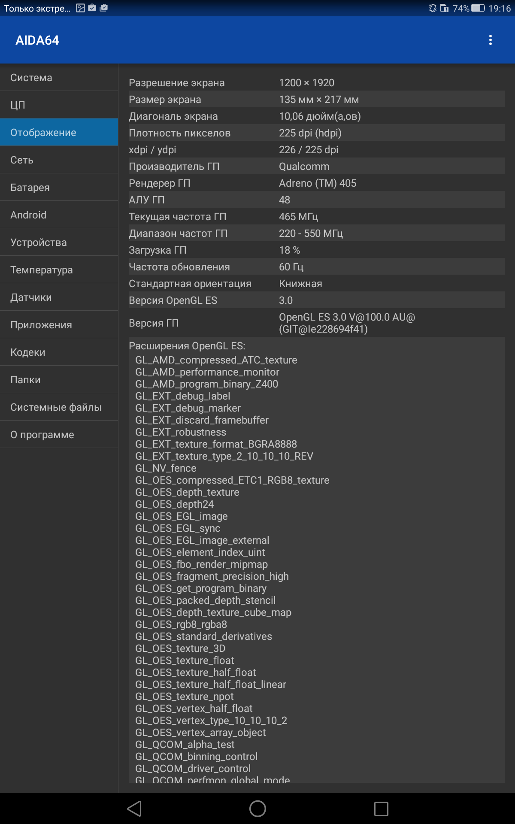Image resolution: width=515 pixels, height=824 pixels.
Task: Open recent apps with square button
Action: [381, 809]
